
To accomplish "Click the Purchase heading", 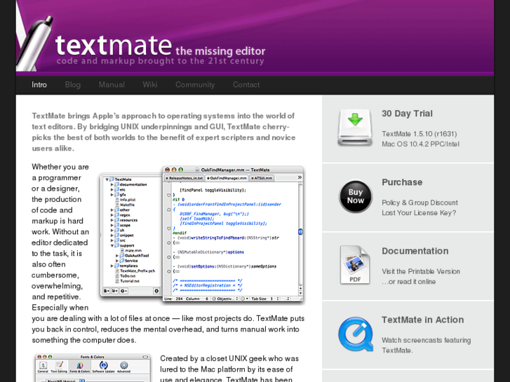I will tap(402, 182).
